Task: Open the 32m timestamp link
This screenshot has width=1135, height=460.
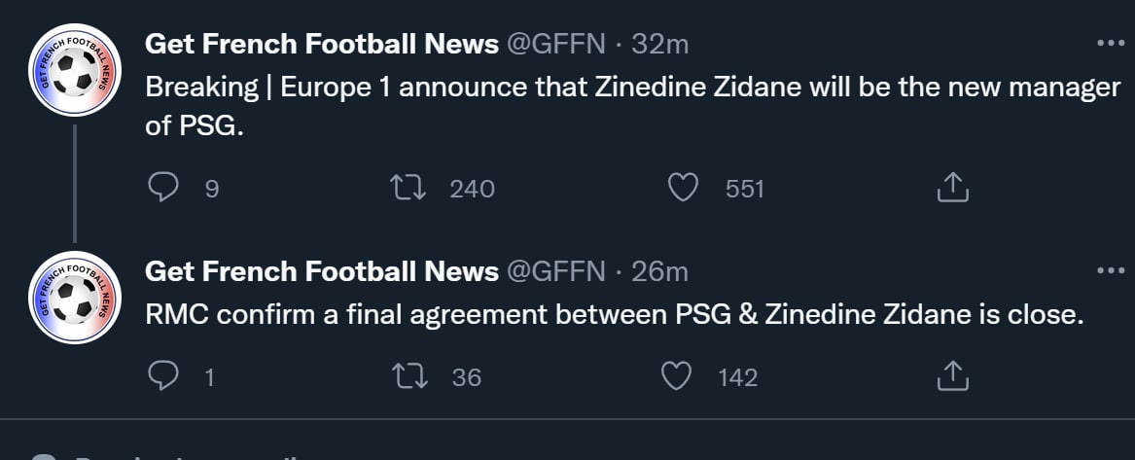Action: click(660, 44)
